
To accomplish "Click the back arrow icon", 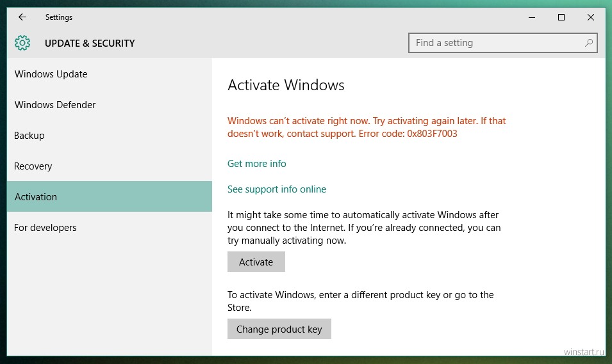I will (x=22, y=17).
